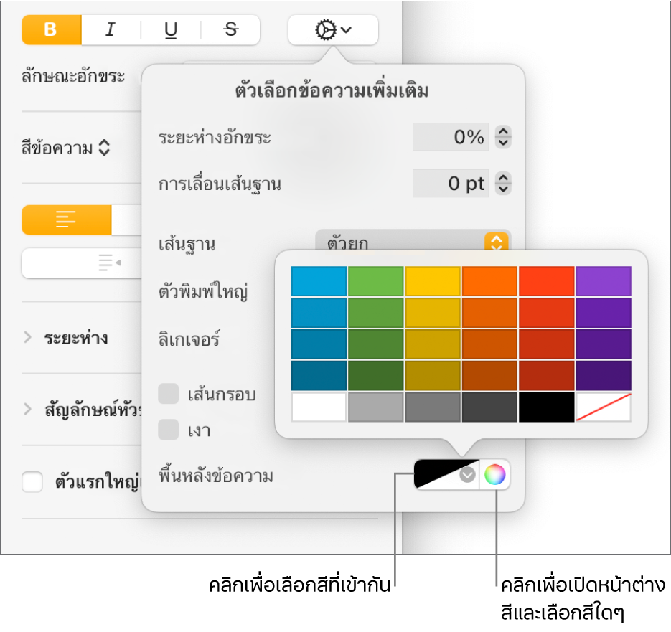The image size is (671, 632).
Task: Enable the ตัวแรกใหญ่ checkbox
Action: pos(32,482)
